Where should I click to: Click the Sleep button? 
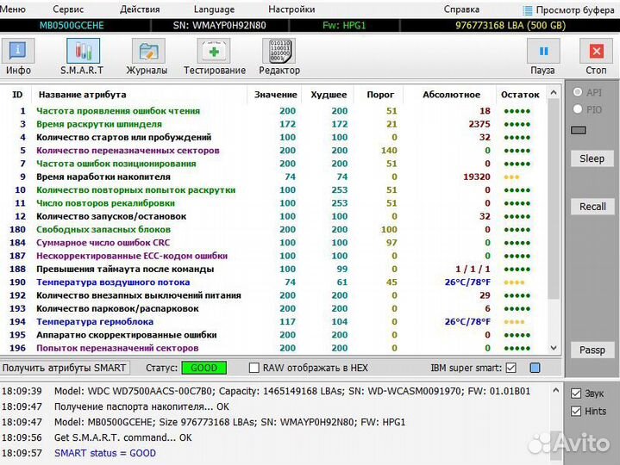[x=592, y=158]
